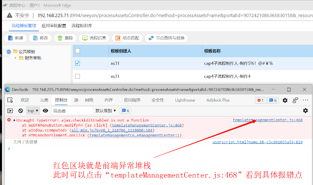
Task: Expand the 财务审批 folder arrow
Action: pyautogui.click(x=15, y=58)
